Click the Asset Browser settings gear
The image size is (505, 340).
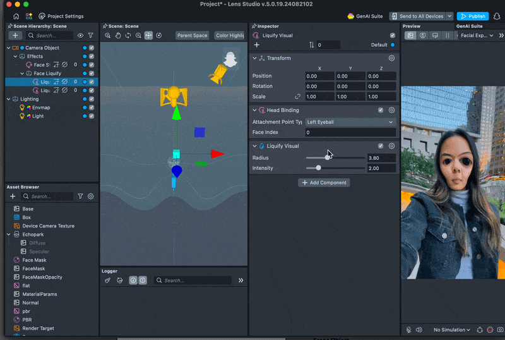[91, 197]
